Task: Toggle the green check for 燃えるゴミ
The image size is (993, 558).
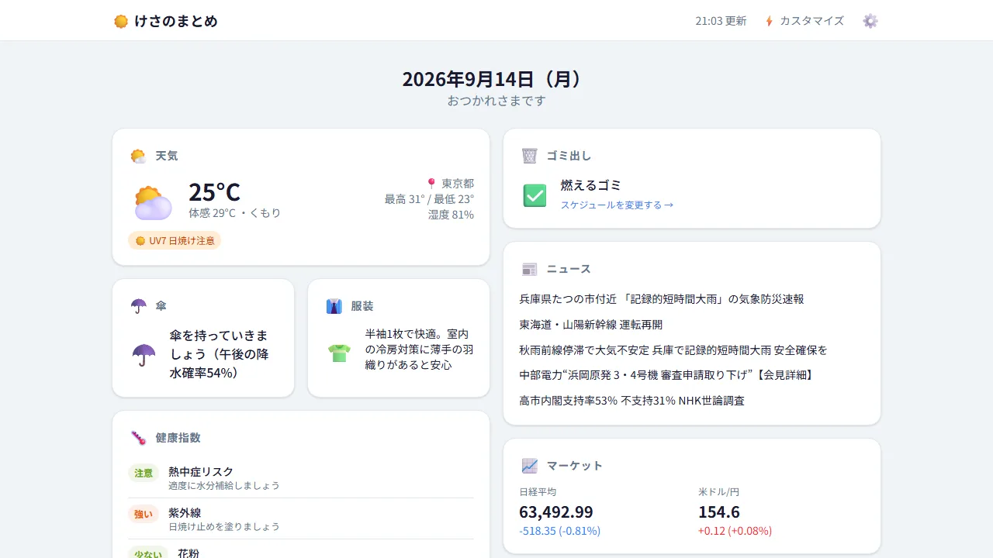Action: point(535,195)
